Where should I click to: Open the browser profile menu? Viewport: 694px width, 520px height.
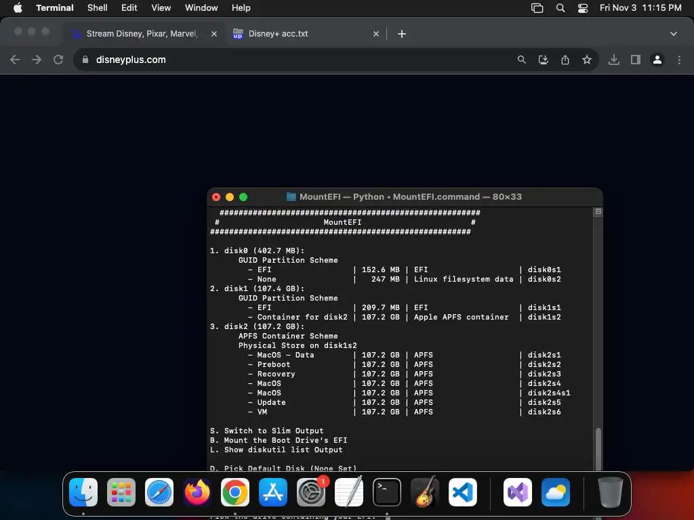(657, 60)
